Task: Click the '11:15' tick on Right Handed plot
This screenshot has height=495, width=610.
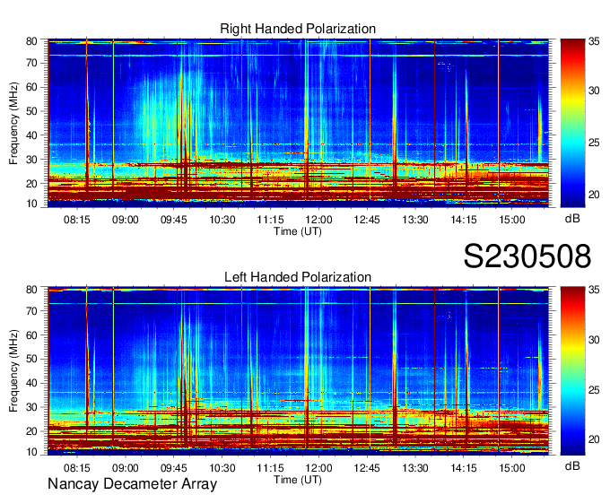Action: (x=270, y=220)
